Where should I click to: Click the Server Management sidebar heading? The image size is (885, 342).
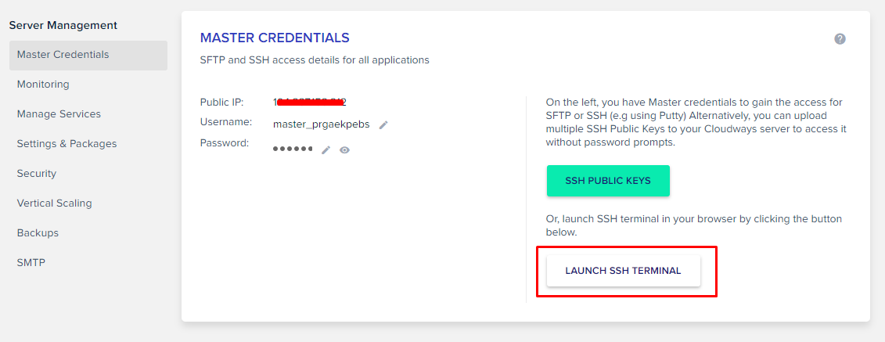[63, 25]
